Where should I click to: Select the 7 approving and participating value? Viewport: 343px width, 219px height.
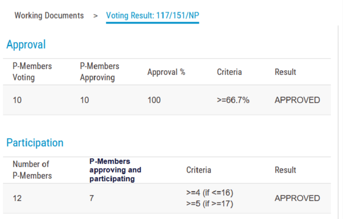click(x=91, y=198)
